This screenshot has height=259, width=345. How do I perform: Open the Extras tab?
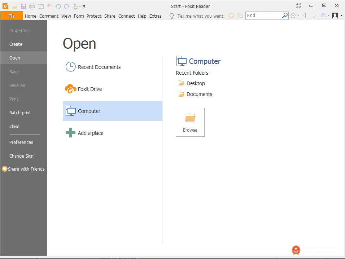click(155, 16)
